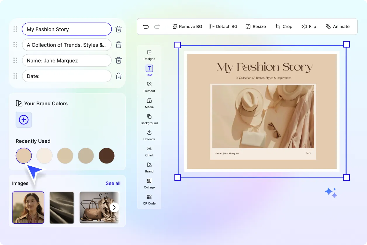Image resolution: width=367 pixels, height=245 pixels.
Task: Delete the 'Date:' text field
Action: (118, 76)
